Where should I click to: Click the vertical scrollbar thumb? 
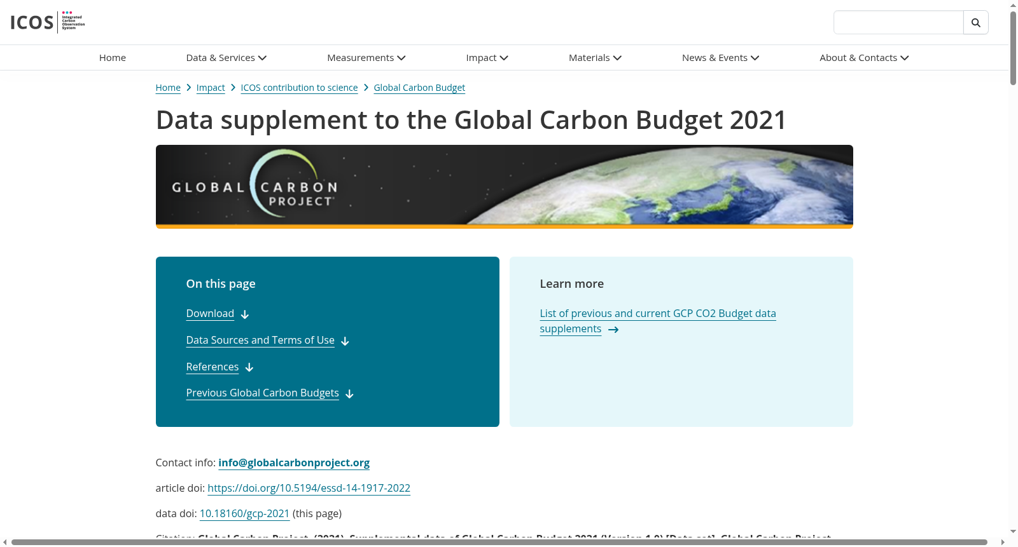tap(1013, 48)
